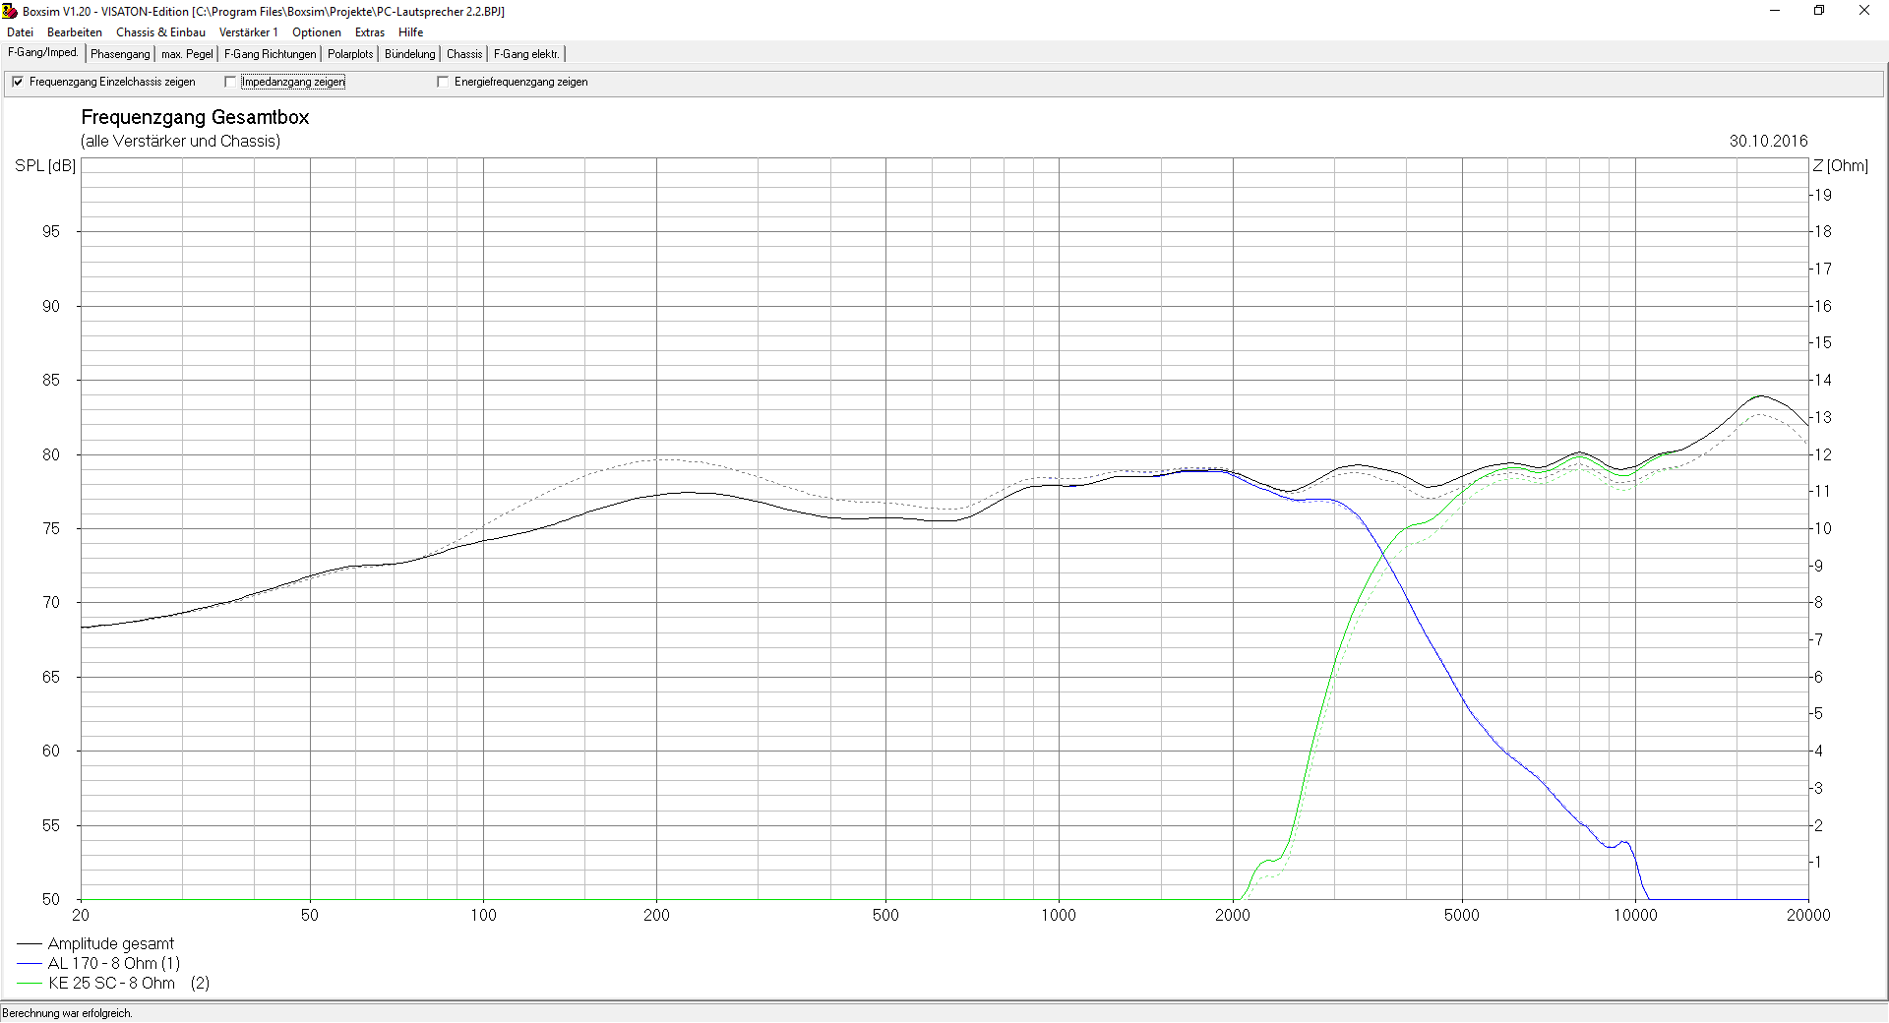Viewport: 1889px width, 1023px height.
Task: Restore down the Boxsim window
Action: click(1819, 11)
